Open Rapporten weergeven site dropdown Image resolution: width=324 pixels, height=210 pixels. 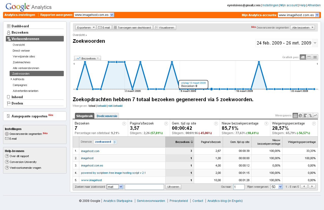(x=94, y=15)
